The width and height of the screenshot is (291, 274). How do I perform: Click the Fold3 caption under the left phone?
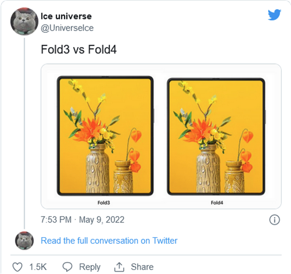pyautogui.click(x=105, y=202)
